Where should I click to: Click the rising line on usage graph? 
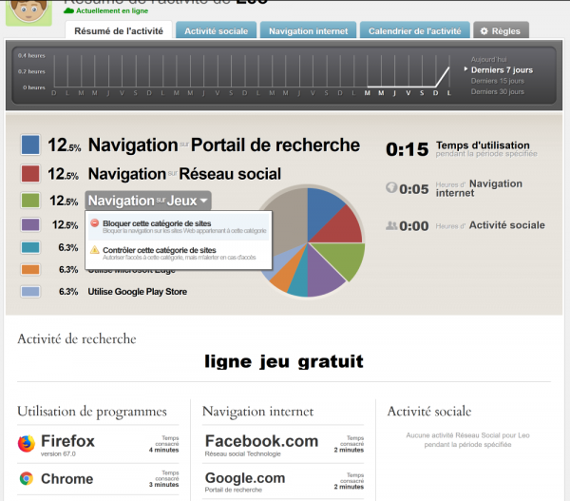point(443,77)
